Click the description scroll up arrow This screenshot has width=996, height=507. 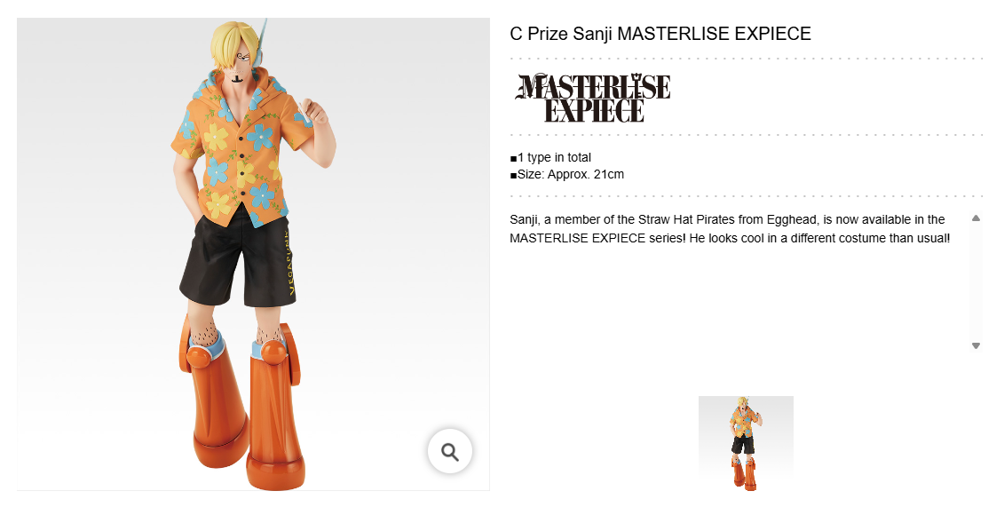(x=976, y=218)
